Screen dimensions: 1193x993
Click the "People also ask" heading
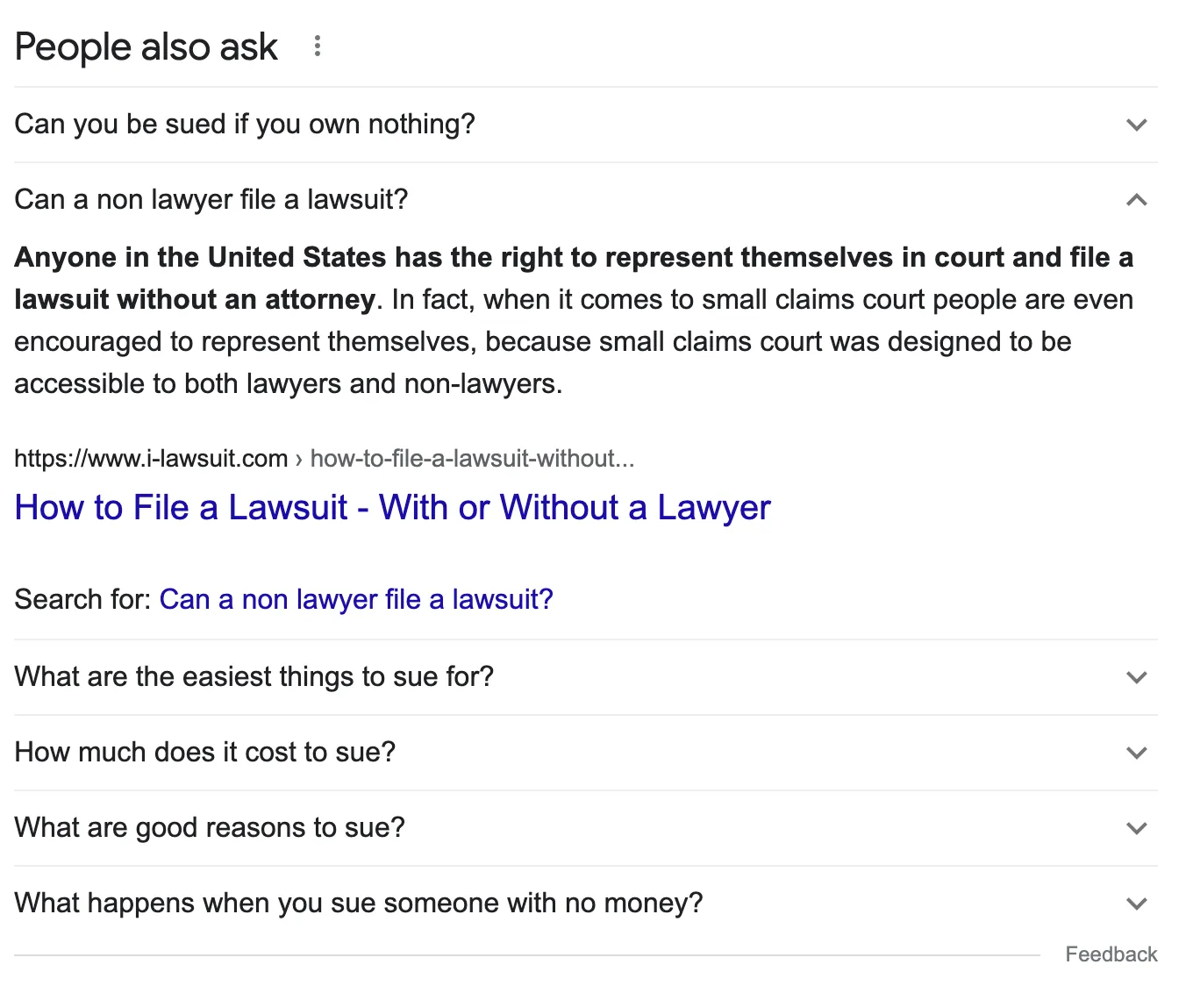pyautogui.click(x=146, y=46)
